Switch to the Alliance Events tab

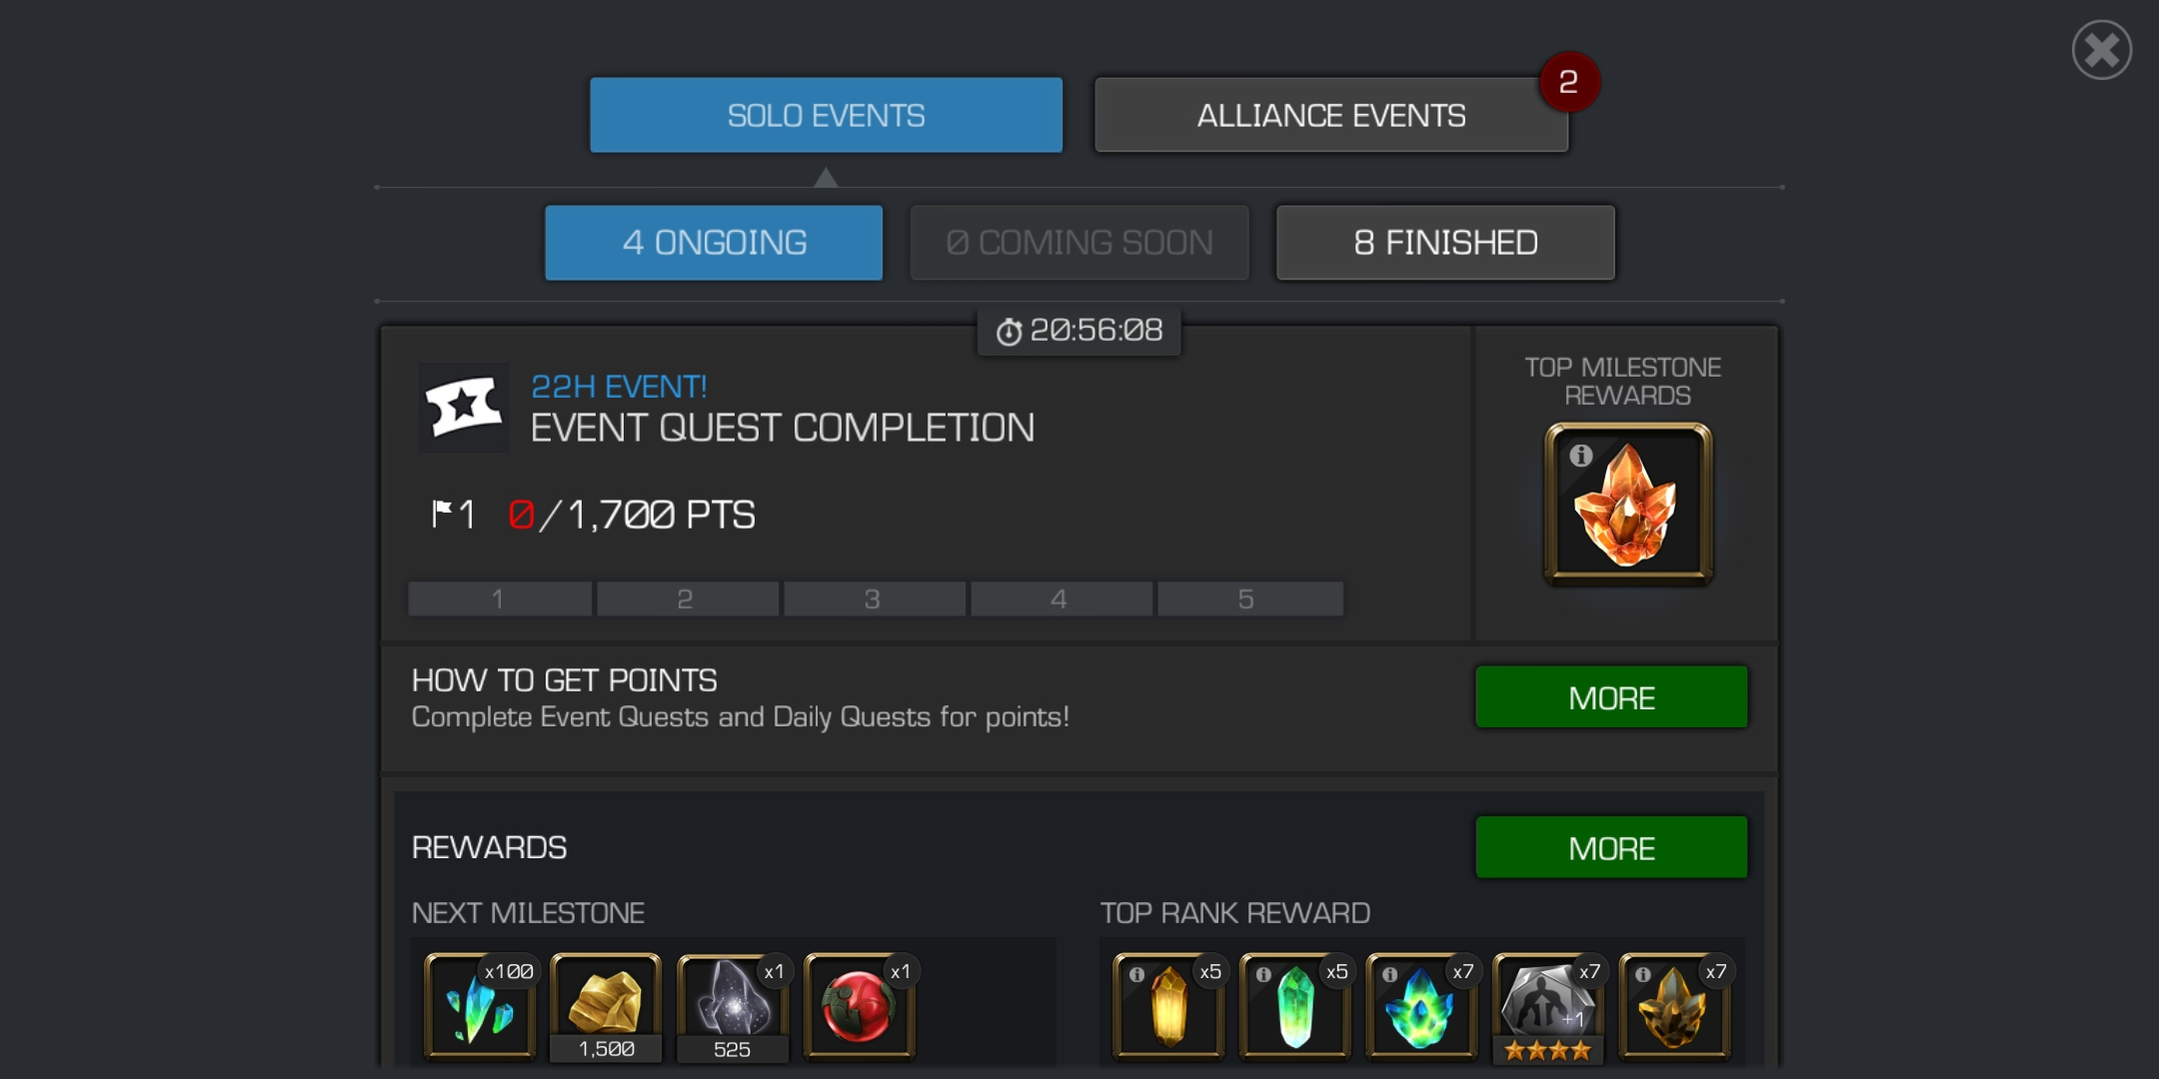(1331, 115)
